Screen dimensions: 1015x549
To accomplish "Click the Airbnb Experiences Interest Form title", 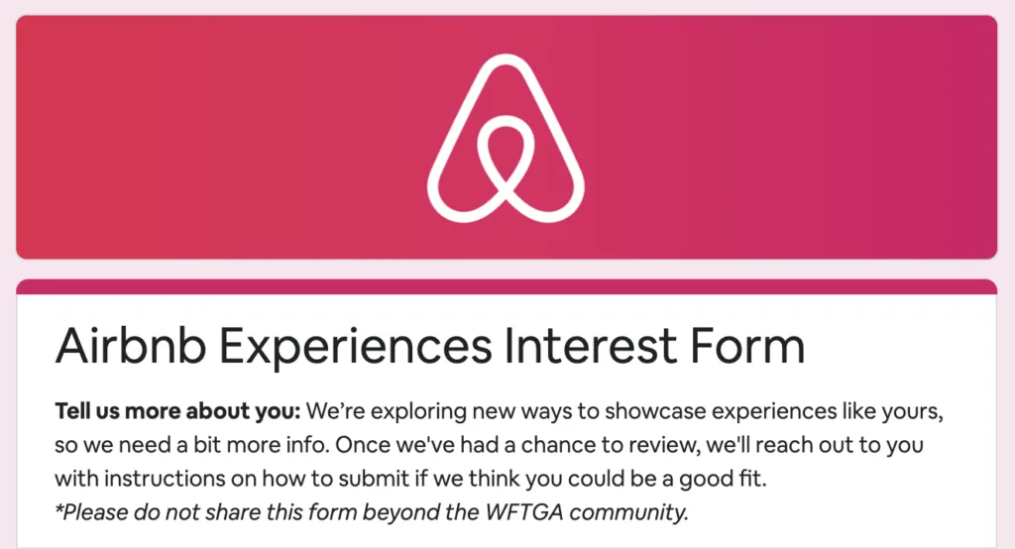I will coord(430,347).
